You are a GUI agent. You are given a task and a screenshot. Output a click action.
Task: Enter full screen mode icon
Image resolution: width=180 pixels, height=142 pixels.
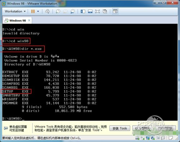click(x=98, y=11)
